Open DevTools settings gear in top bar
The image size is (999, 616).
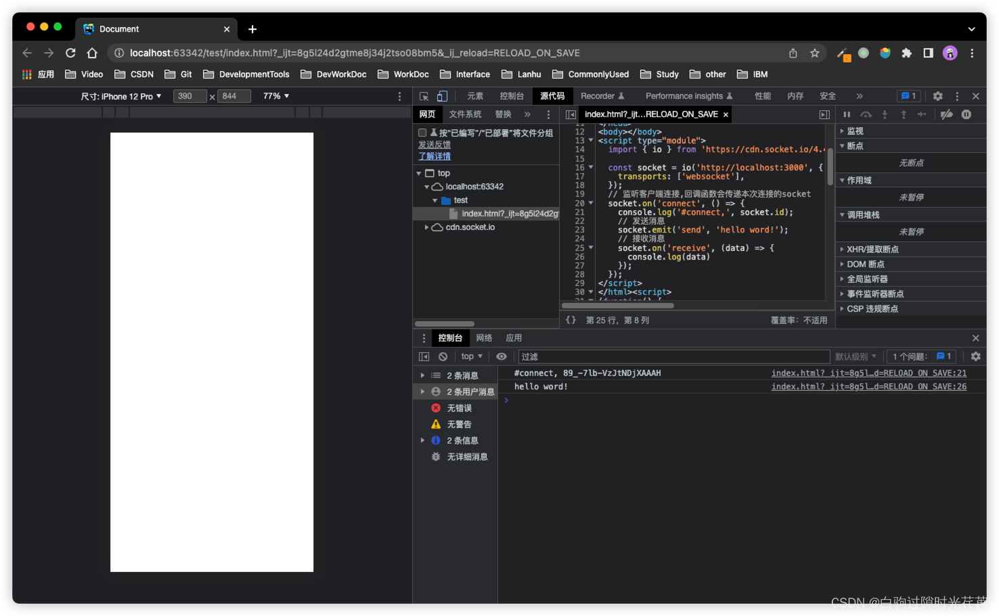pos(937,96)
